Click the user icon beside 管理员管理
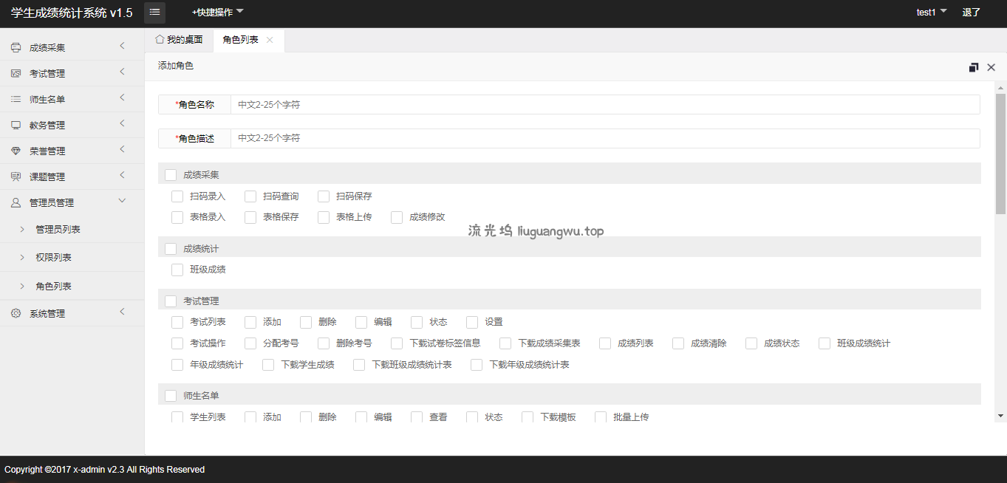Screen dimensions: 1007x483 [16, 202]
